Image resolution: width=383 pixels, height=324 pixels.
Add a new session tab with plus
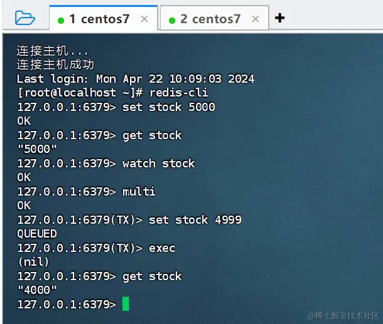279,18
